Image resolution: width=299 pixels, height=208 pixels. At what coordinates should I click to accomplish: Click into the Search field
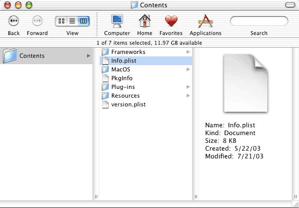point(259,21)
